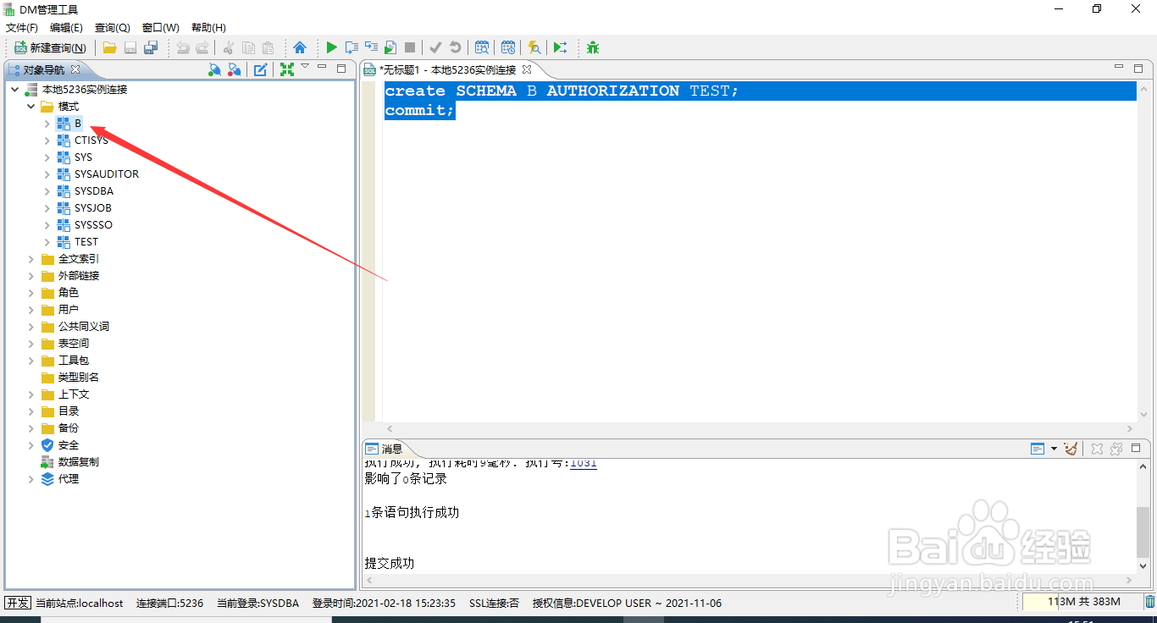Expand the CTISYS schema
The image size is (1157, 623).
47,140
